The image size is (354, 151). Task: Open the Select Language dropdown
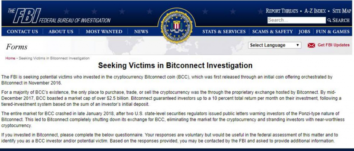[275, 45]
